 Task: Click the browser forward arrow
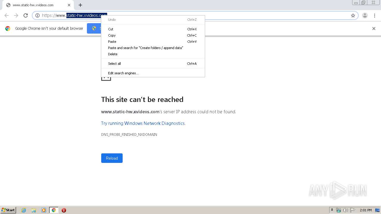point(16,15)
